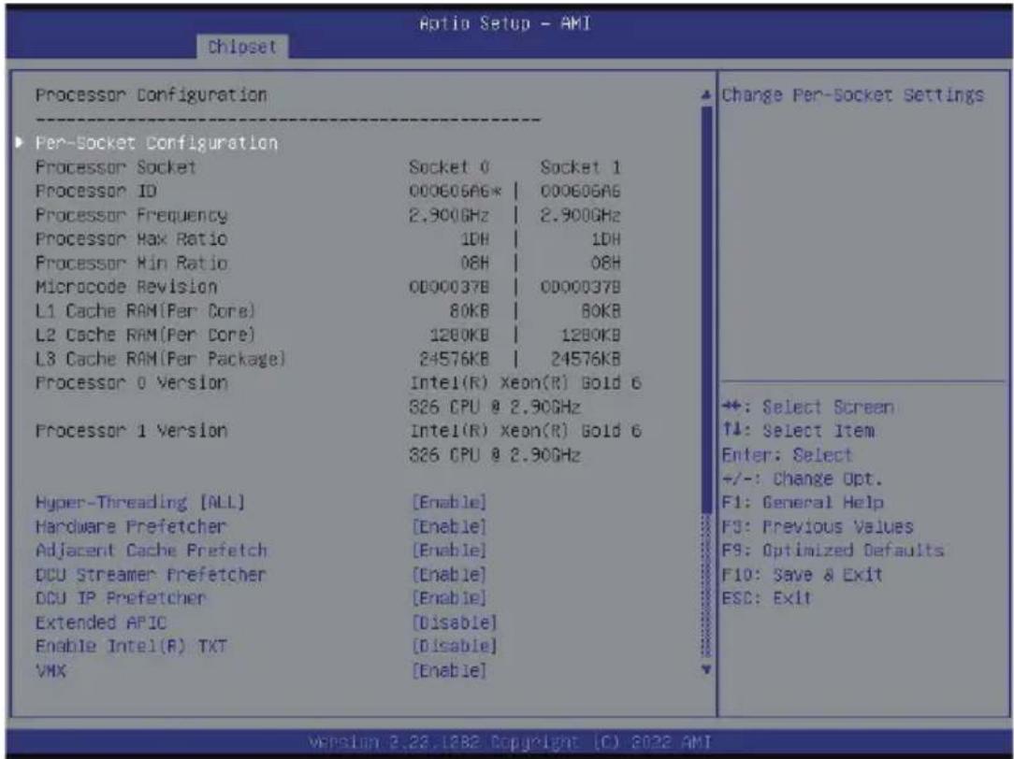Click the scrollbar up arrow

click(706, 95)
